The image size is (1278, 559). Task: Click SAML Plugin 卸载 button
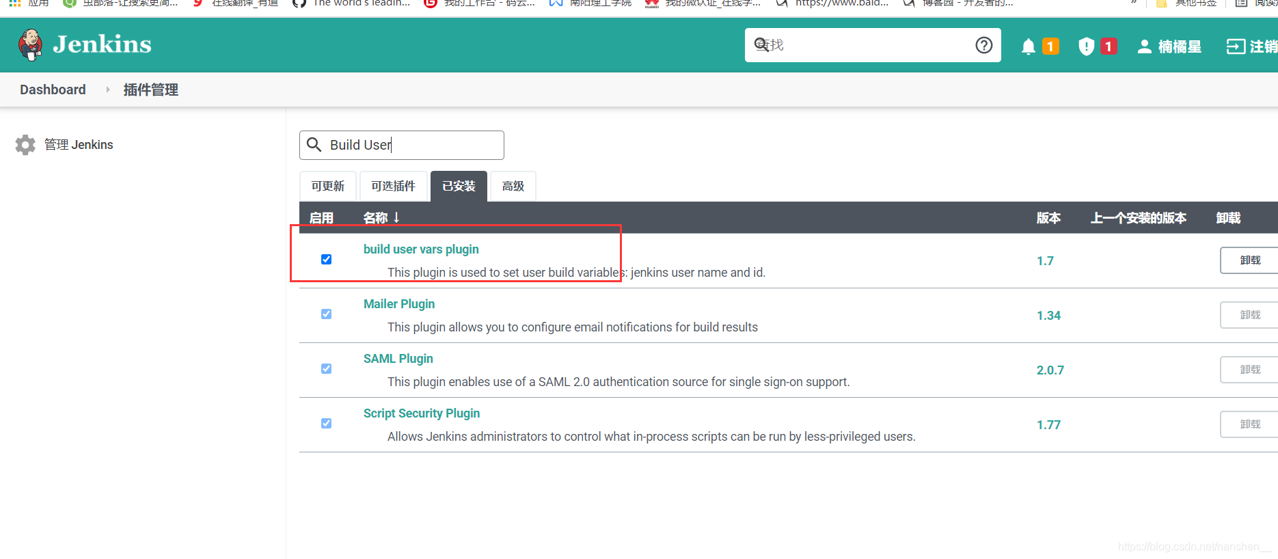[1249, 370]
